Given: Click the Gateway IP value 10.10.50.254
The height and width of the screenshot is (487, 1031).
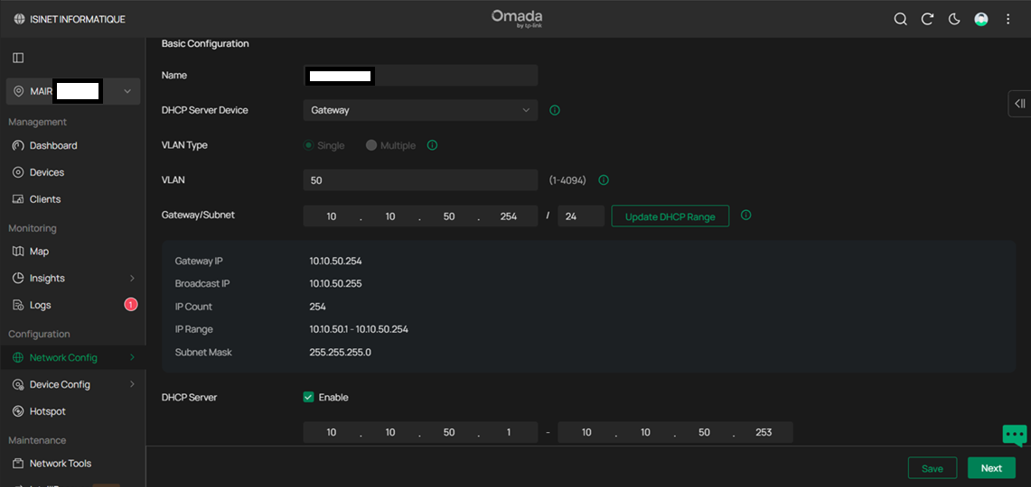Looking at the screenshot, I should (x=335, y=262).
